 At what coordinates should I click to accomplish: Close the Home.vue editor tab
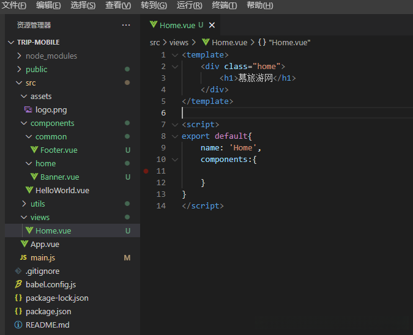coord(212,25)
